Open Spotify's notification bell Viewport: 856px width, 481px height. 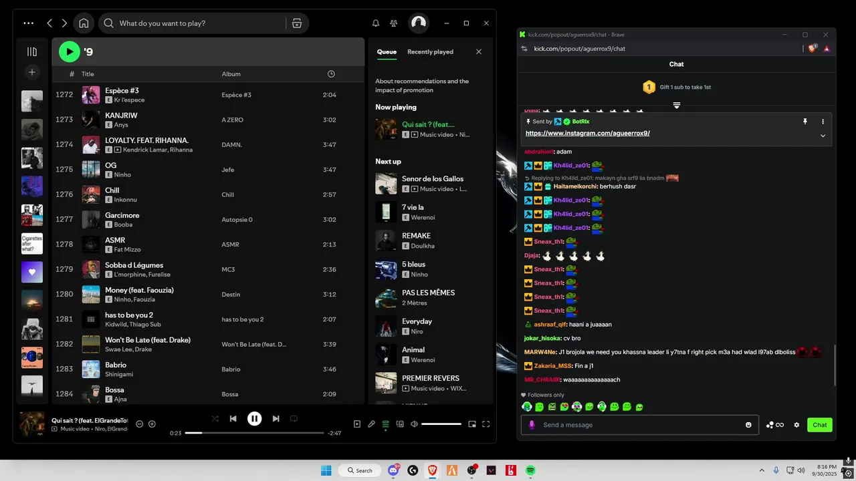(x=376, y=23)
